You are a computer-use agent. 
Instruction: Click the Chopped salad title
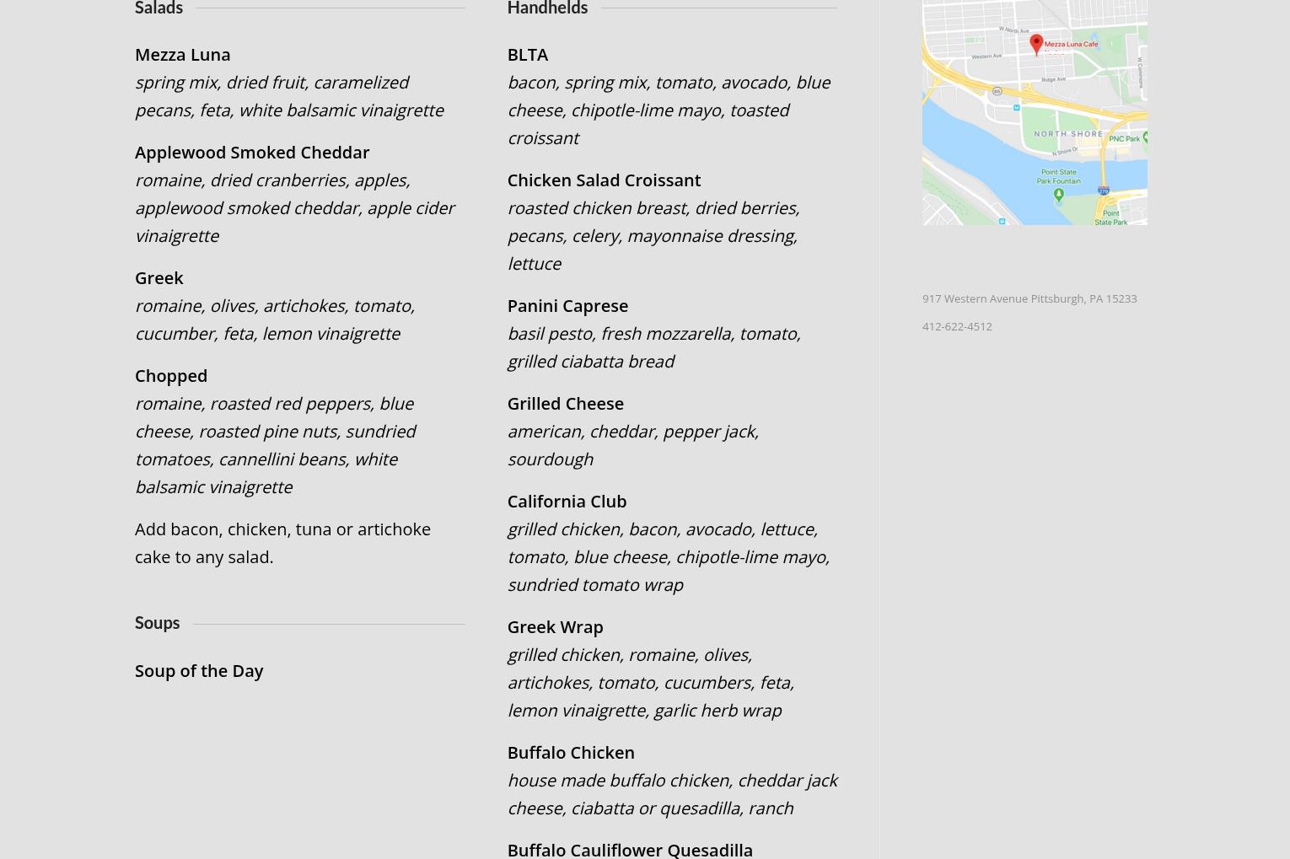click(x=171, y=375)
